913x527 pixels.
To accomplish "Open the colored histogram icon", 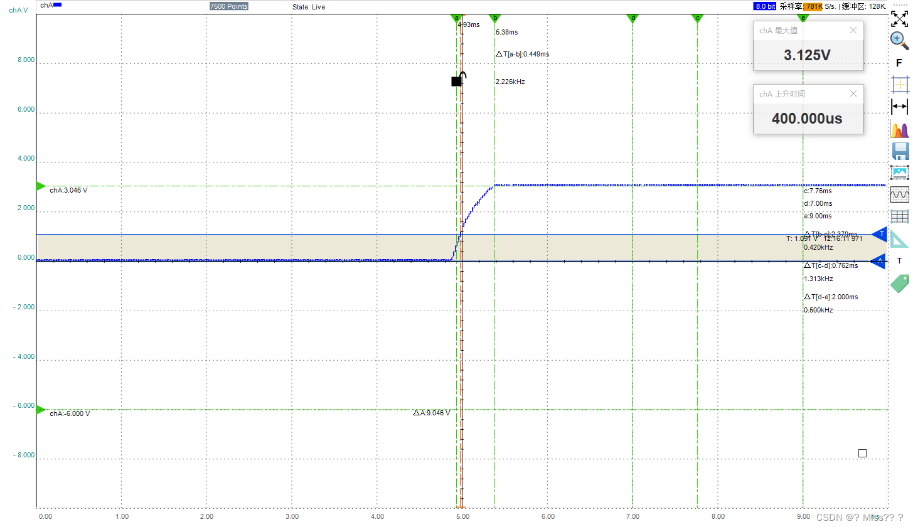I will pos(900,130).
